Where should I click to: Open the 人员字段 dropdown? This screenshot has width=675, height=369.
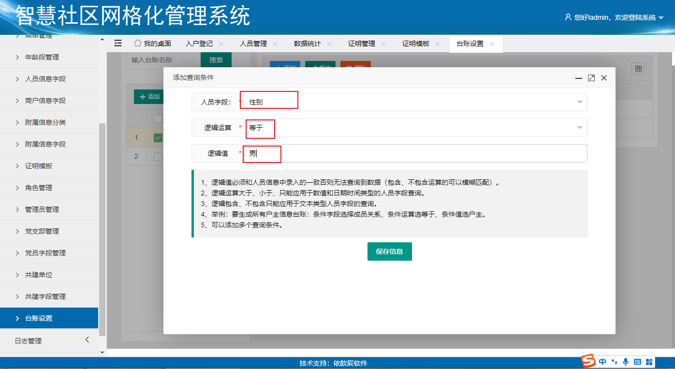point(579,102)
